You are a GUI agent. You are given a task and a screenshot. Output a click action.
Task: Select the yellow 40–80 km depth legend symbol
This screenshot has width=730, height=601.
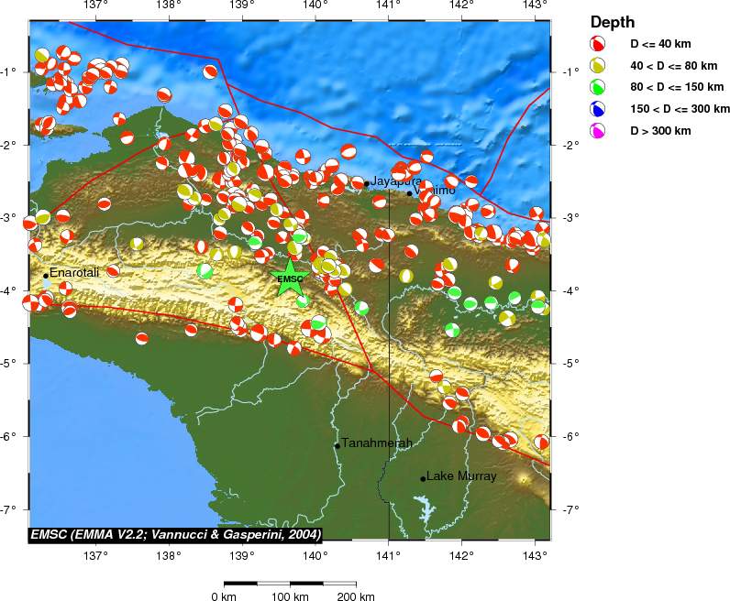pos(597,66)
